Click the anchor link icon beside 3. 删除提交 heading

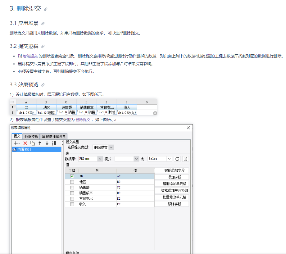(x=46, y=9)
